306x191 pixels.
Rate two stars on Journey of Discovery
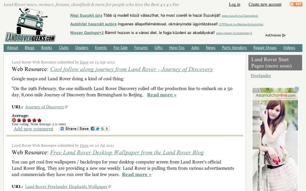[x=24, y=120]
